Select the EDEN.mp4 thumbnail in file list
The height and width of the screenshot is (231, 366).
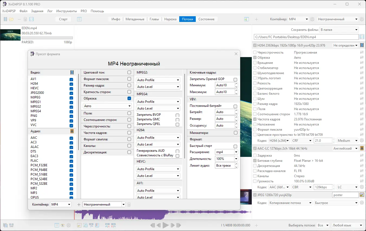click(10, 35)
